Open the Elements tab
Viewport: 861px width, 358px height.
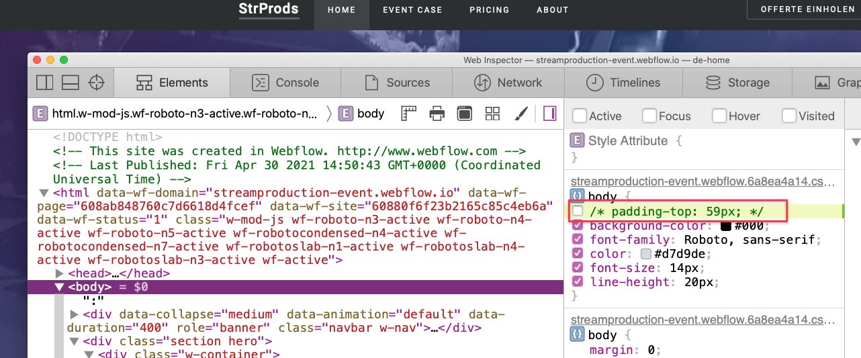pos(172,83)
